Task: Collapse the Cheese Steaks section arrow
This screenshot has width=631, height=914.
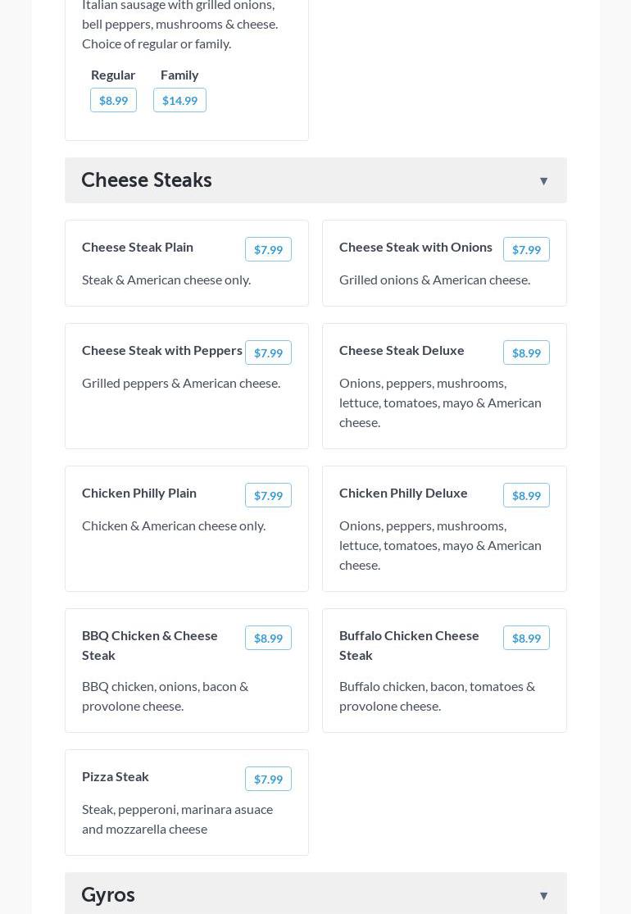Action: point(543,181)
